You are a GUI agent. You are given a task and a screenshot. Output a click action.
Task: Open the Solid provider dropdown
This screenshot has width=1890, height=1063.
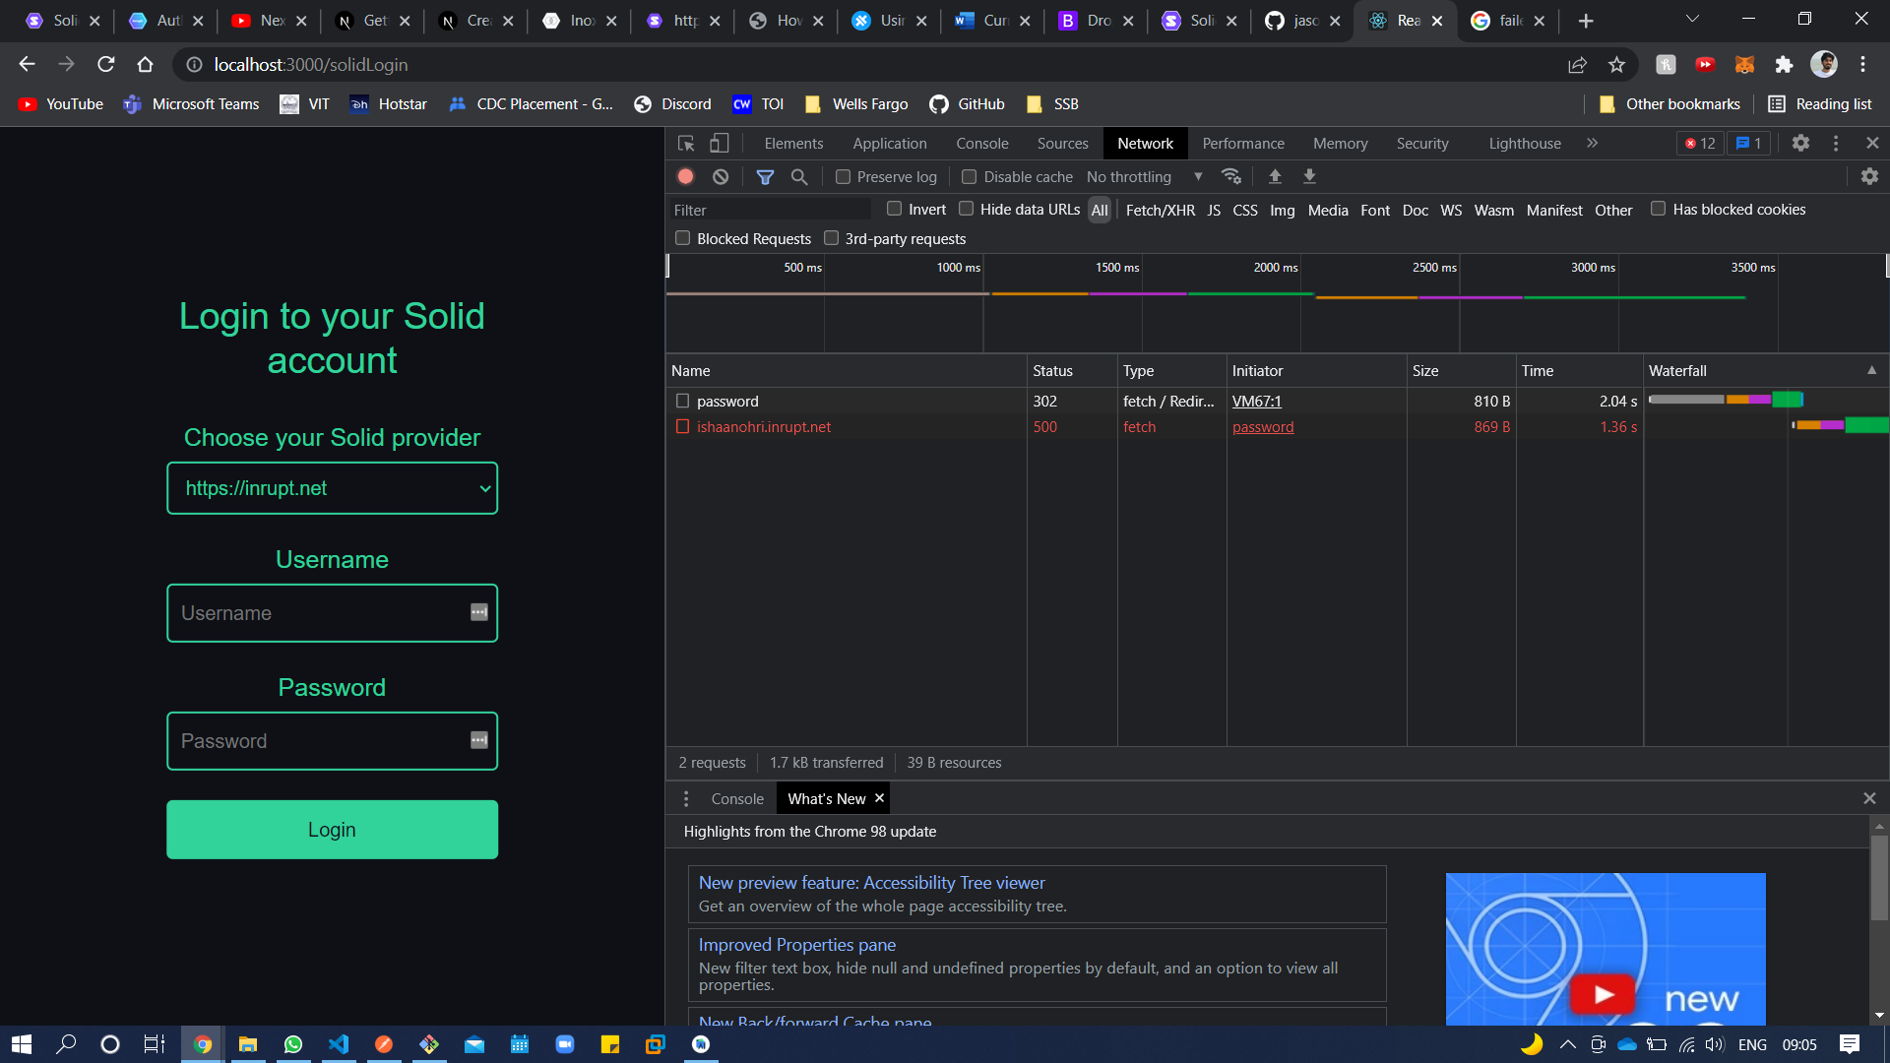coord(332,488)
